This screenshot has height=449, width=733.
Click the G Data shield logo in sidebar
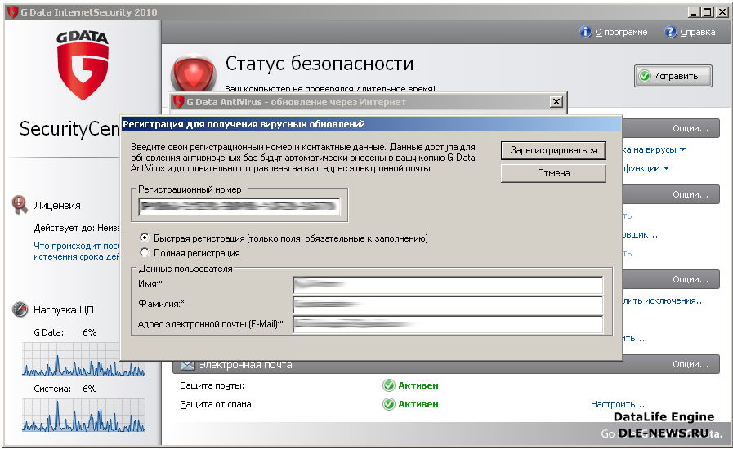[x=83, y=66]
